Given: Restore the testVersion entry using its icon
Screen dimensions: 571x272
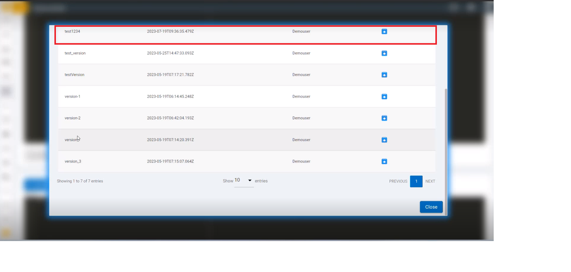Looking at the screenshot, I should tap(384, 75).
